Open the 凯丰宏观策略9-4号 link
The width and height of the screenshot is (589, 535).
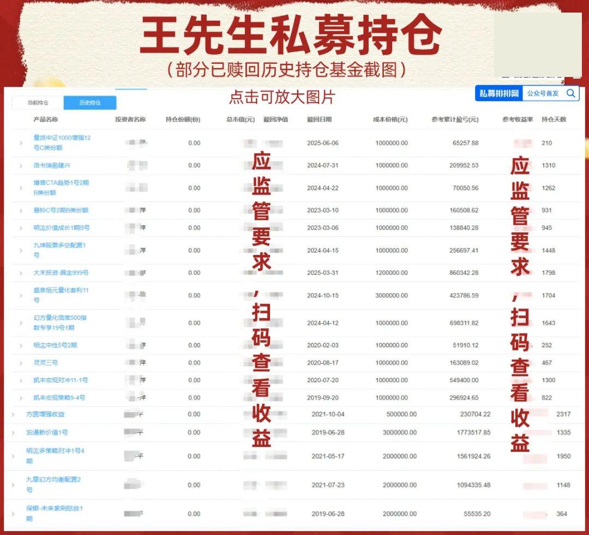tap(59, 397)
